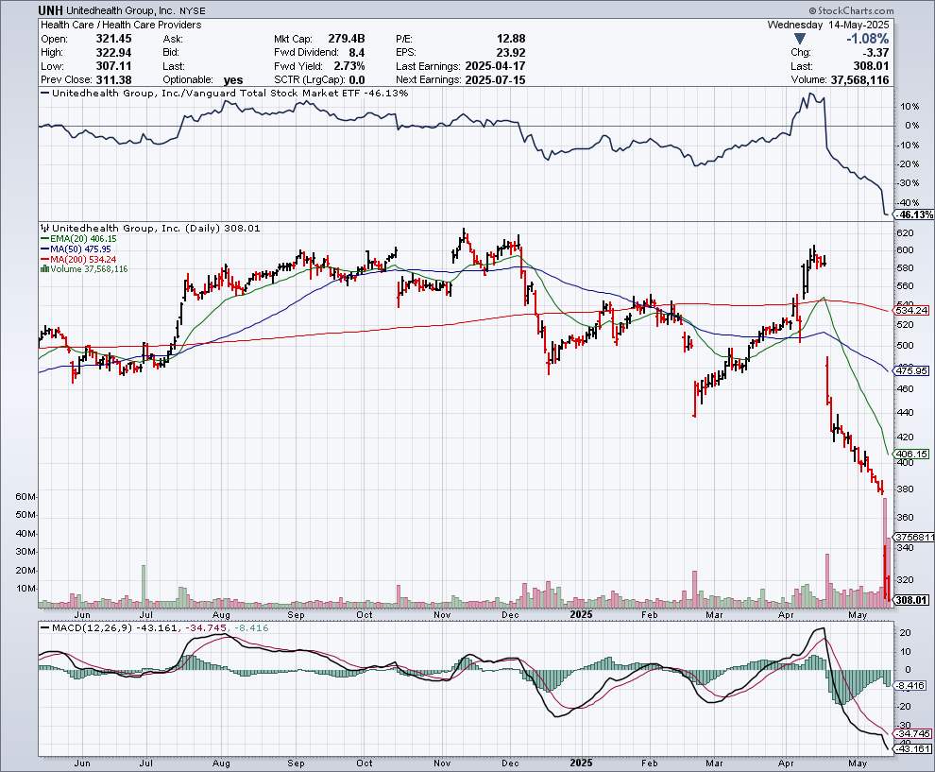
Task: Click the -8.416 MACD histogram axis tag
Action: (x=911, y=685)
